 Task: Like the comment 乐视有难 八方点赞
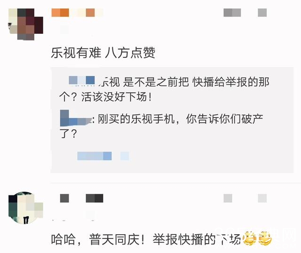point(262,13)
